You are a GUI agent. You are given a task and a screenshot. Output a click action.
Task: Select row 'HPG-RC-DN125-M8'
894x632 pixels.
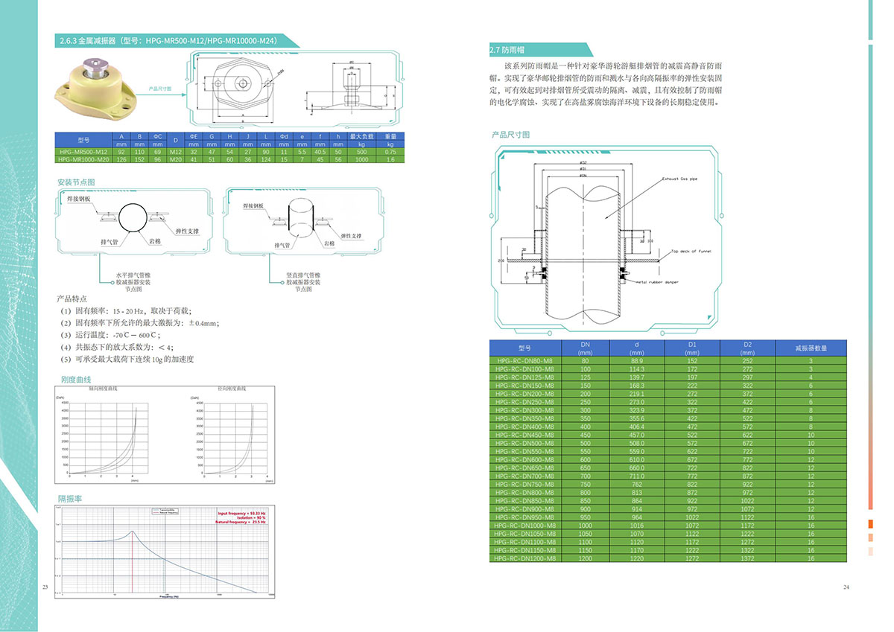668,377
